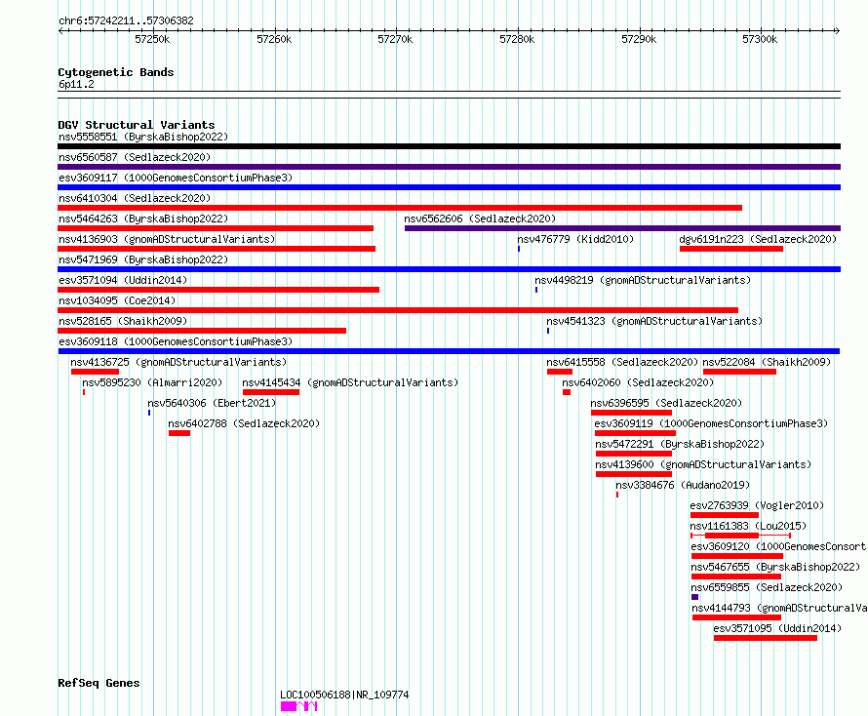The height and width of the screenshot is (716, 868).
Task: Click the nsv6562606 (Sedlazeck2020) label
Action: [x=480, y=219]
